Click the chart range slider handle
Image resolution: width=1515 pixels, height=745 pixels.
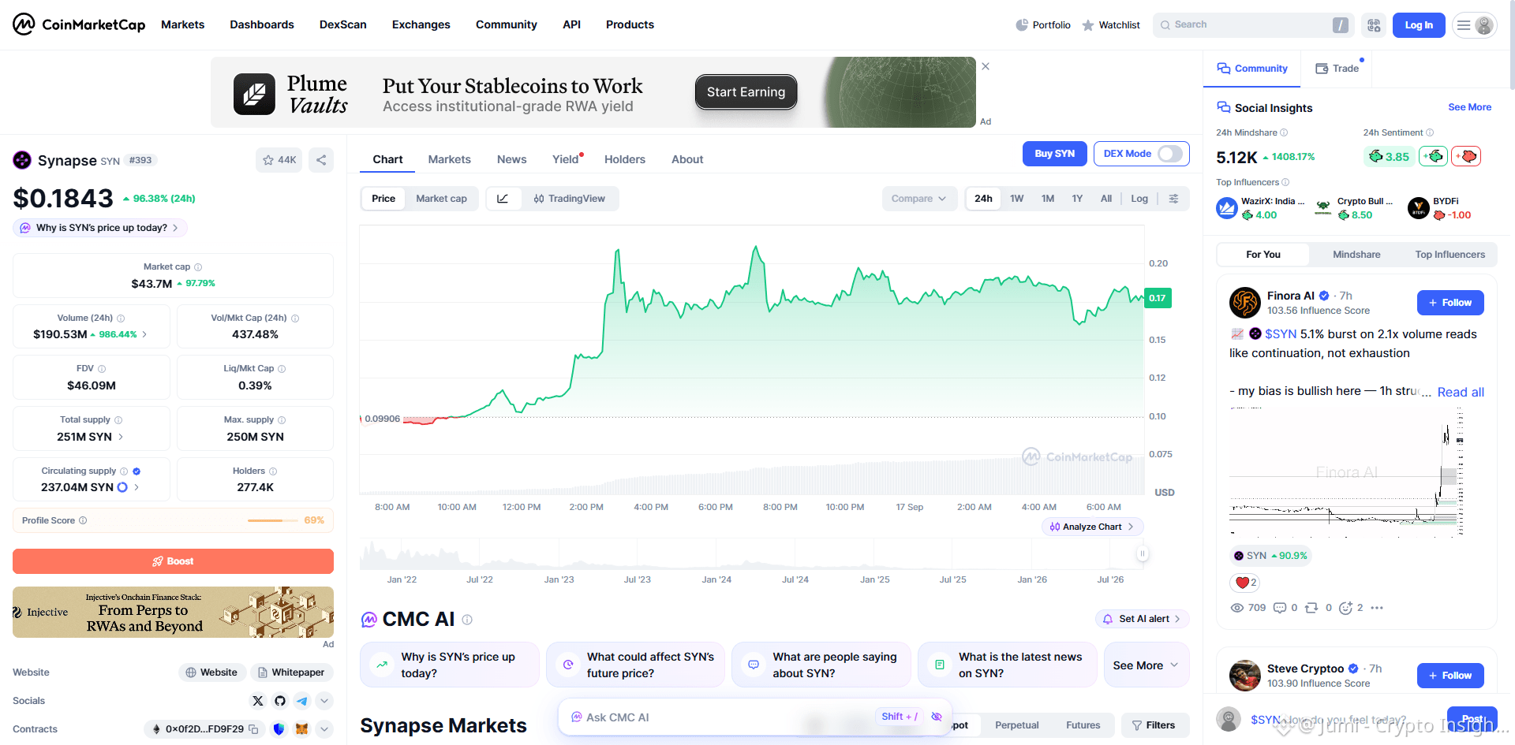point(1142,554)
